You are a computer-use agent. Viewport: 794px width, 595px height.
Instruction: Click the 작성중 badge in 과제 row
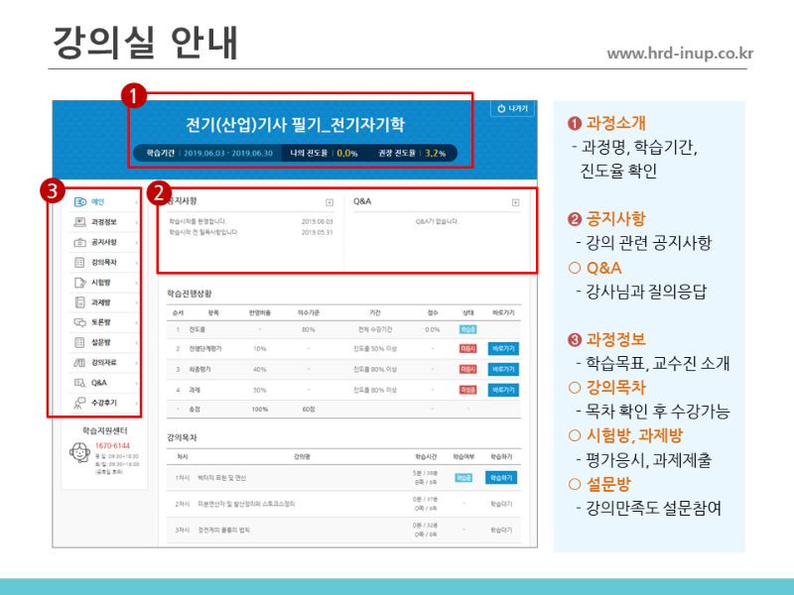click(x=467, y=390)
